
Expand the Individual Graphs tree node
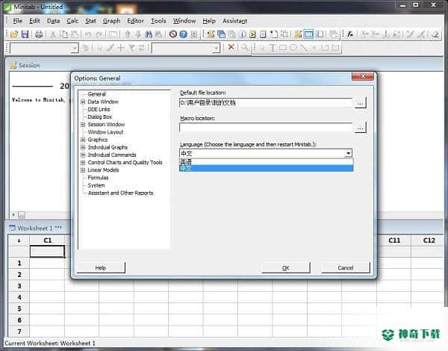point(83,147)
